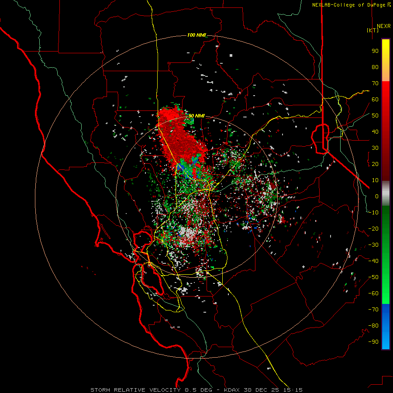Viewport: 393px width, 393px height.
Task: Click the 100 NMI range ring label
Action: tap(196, 35)
